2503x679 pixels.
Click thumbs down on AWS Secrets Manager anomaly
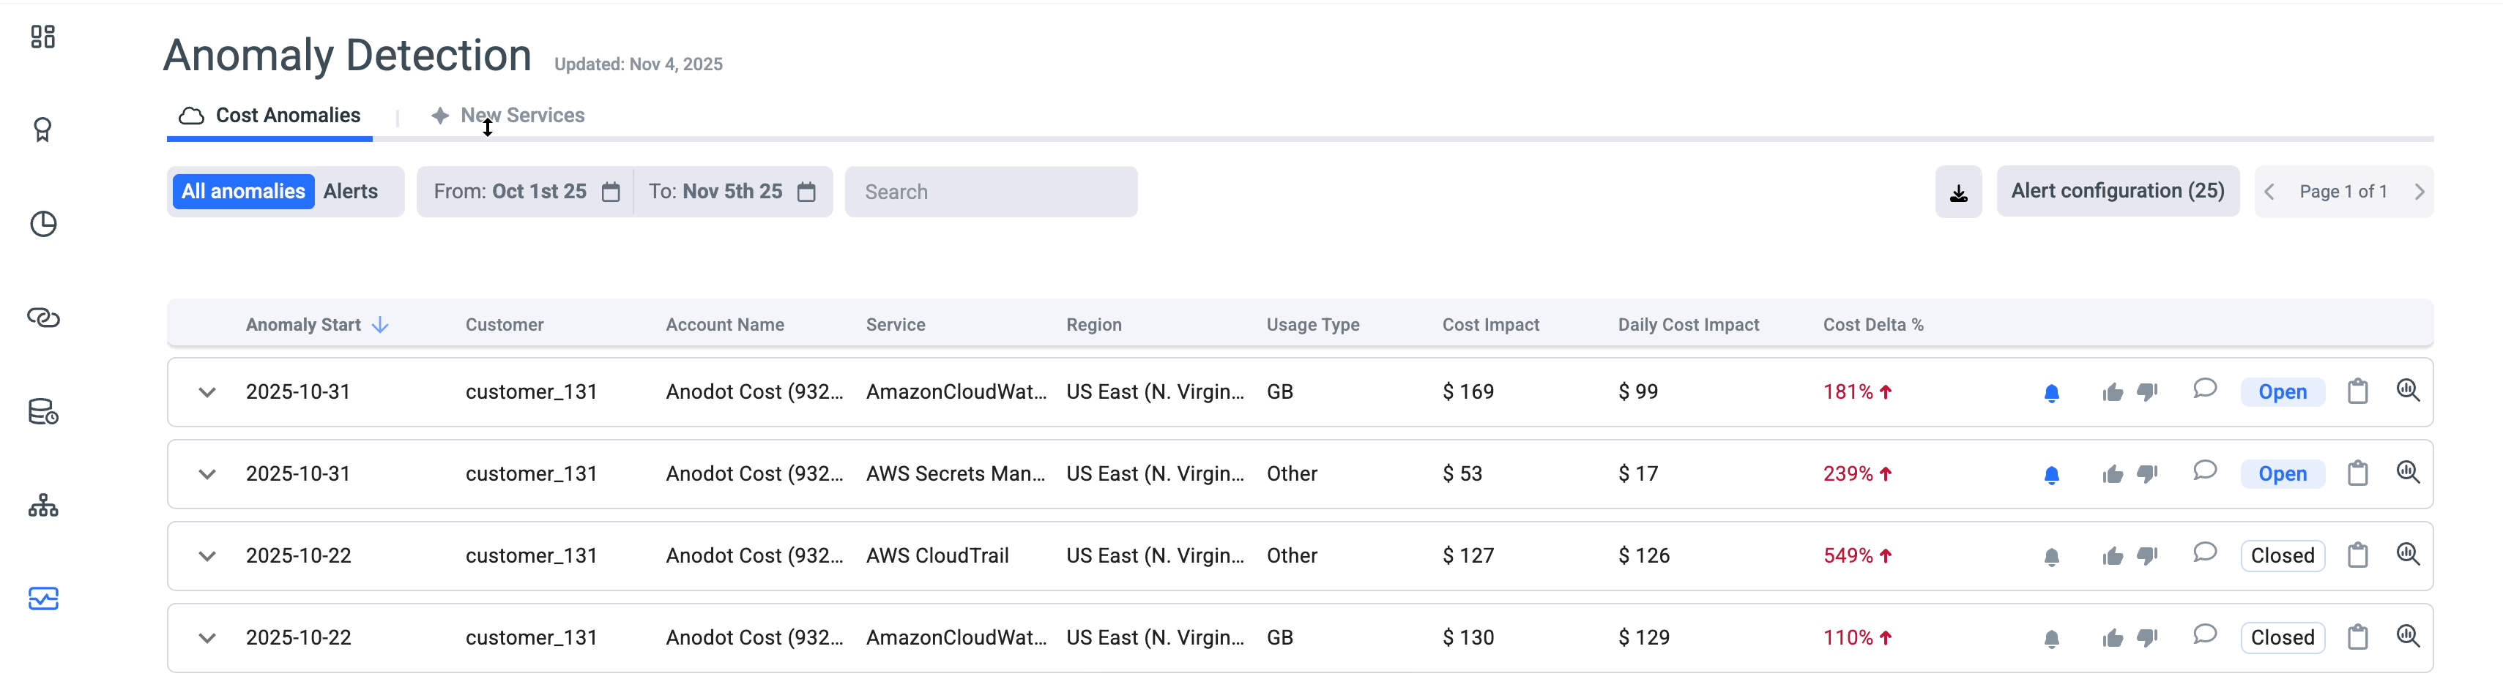[x=2147, y=474]
